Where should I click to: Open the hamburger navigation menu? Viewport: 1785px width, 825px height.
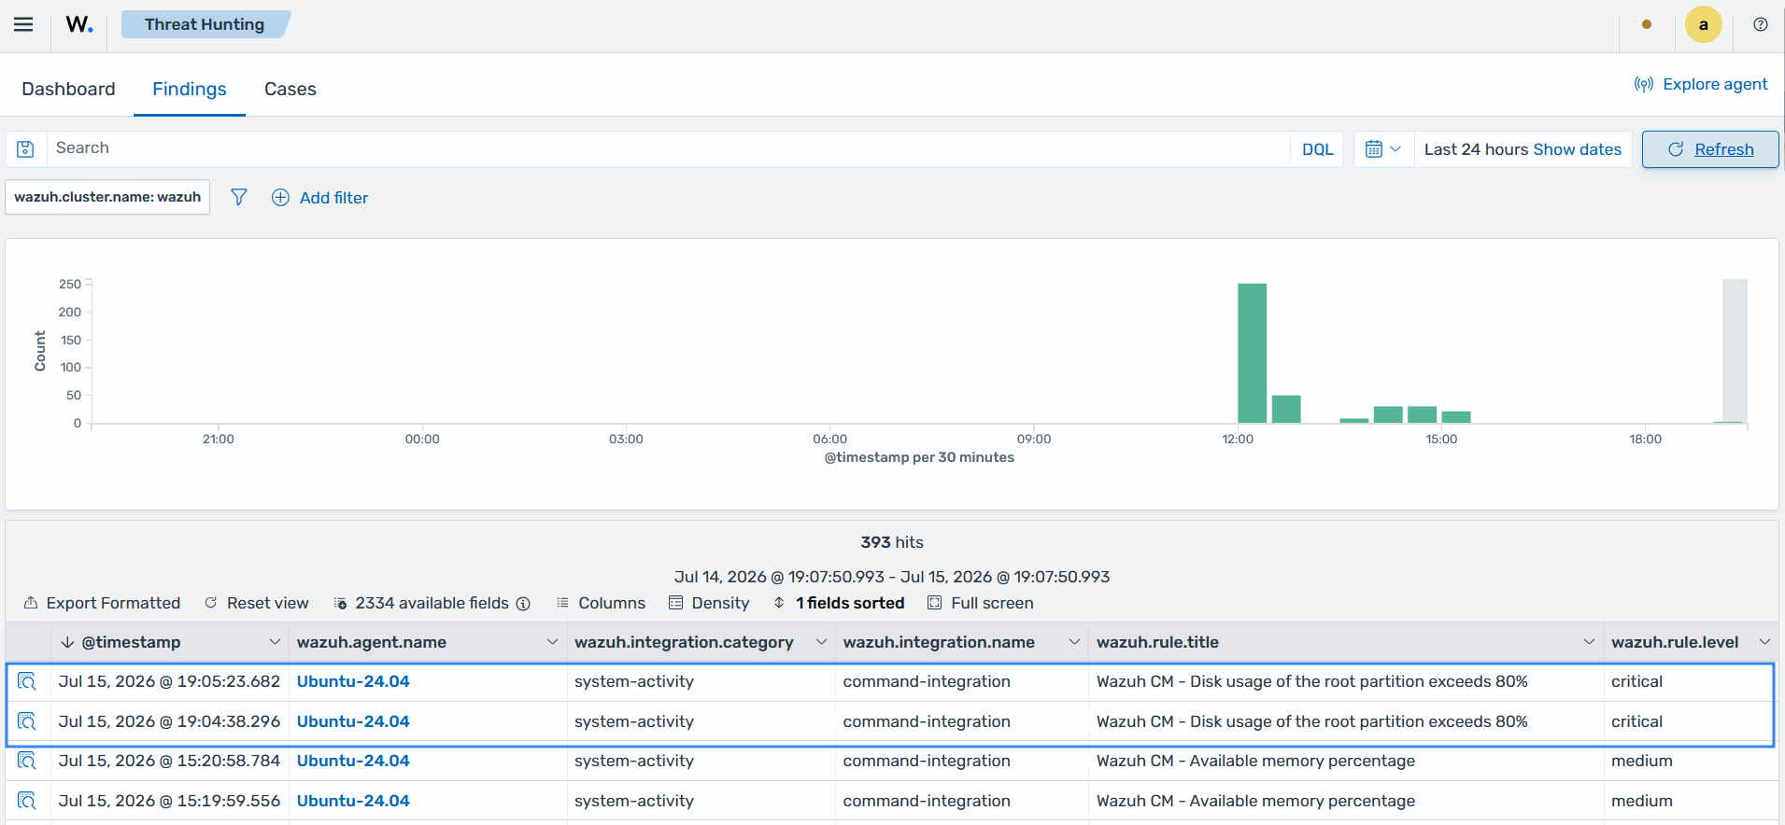(x=23, y=24)
